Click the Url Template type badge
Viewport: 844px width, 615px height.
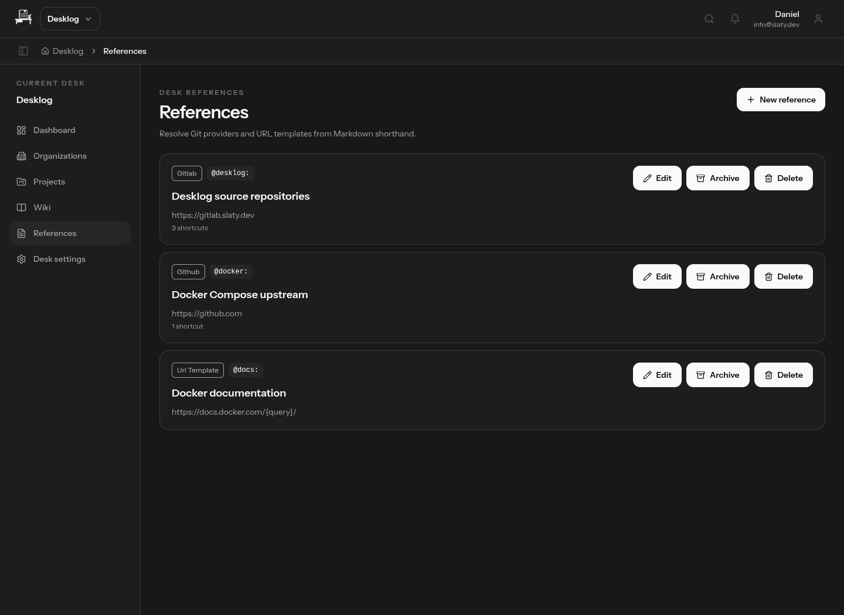[198, 370]
